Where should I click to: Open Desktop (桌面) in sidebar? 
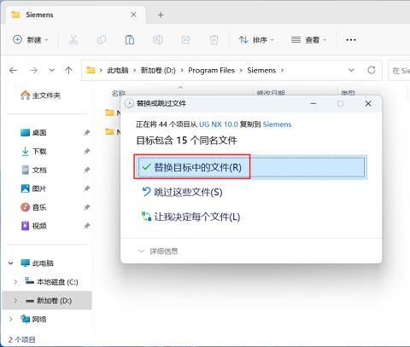33,133
